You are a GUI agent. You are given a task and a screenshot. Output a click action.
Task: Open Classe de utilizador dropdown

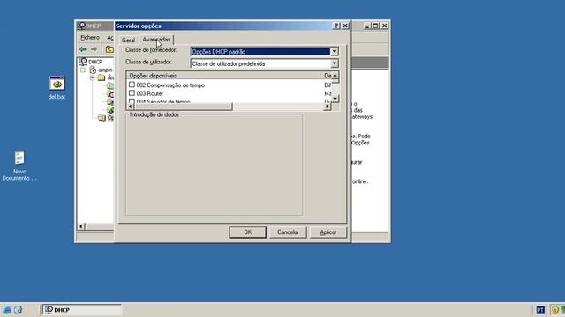(x=335, y=63)
